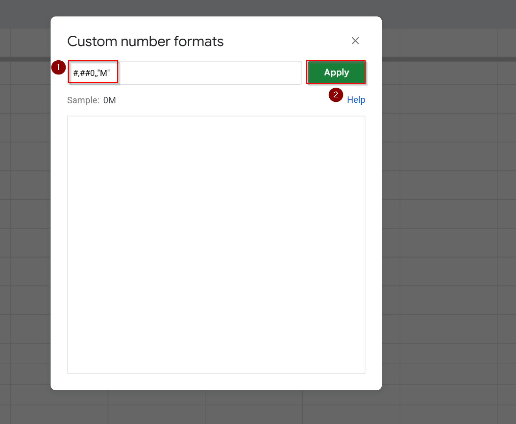Click the red step 1 badge
Viewport: 516px width, 424px height.
point(58,67)
